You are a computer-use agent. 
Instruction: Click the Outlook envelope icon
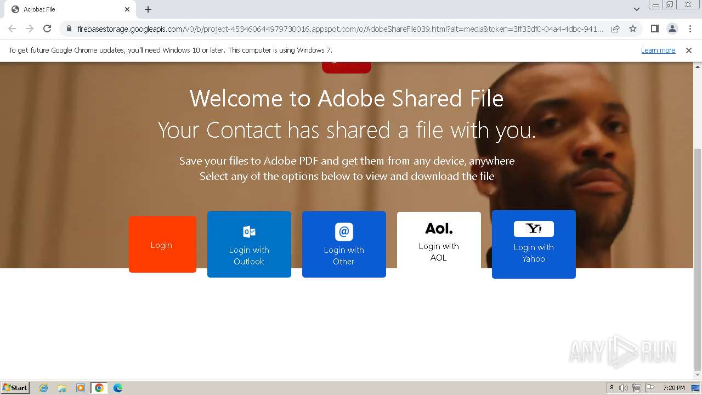(x=249, y=232)
